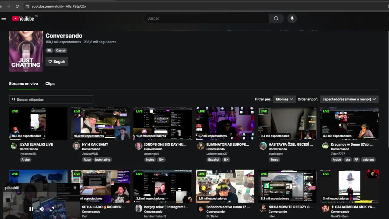This screenshot has height=219, width=389.
Task: Select the valorant tag
Action: click(368, 160)
